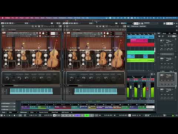Image resolution: width=178 pixels, height=134 pixels.
Task: Select the pink event in the project window
Action: (139, 41)
